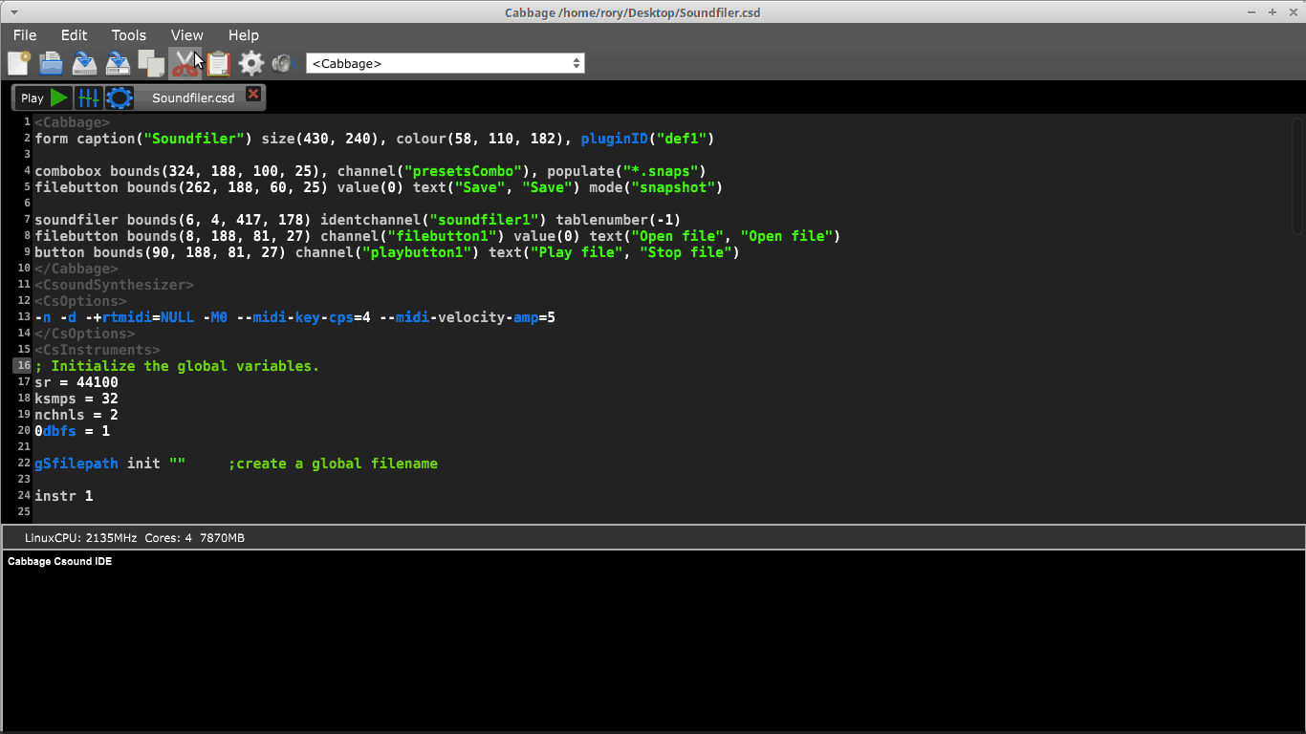Click the code editor vertical scrollbar
This screenshot has width=1306, height=734.
1297,177
